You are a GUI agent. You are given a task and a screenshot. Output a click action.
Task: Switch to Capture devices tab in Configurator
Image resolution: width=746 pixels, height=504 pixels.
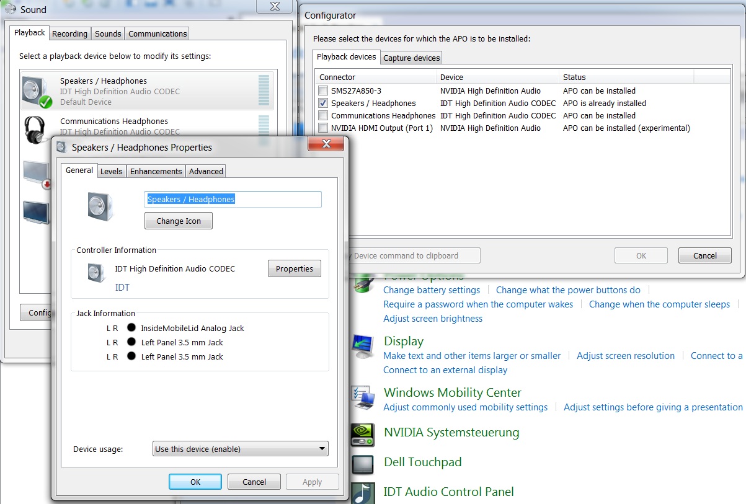(x=412, y=58)
